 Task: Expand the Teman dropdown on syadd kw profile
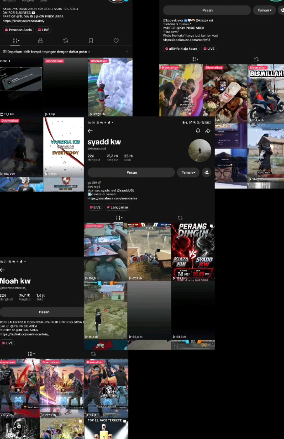(188, 172)
